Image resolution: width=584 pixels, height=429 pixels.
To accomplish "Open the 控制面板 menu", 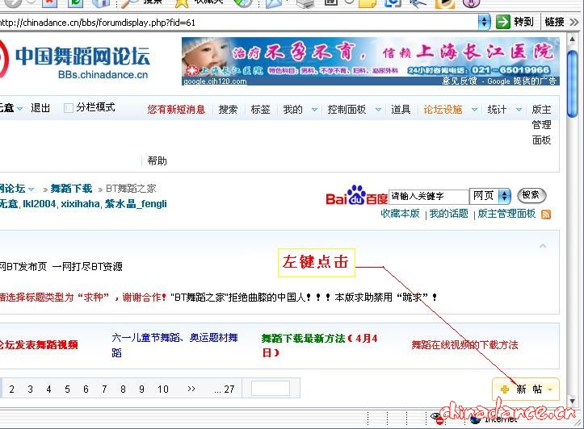I will (347, 110).
